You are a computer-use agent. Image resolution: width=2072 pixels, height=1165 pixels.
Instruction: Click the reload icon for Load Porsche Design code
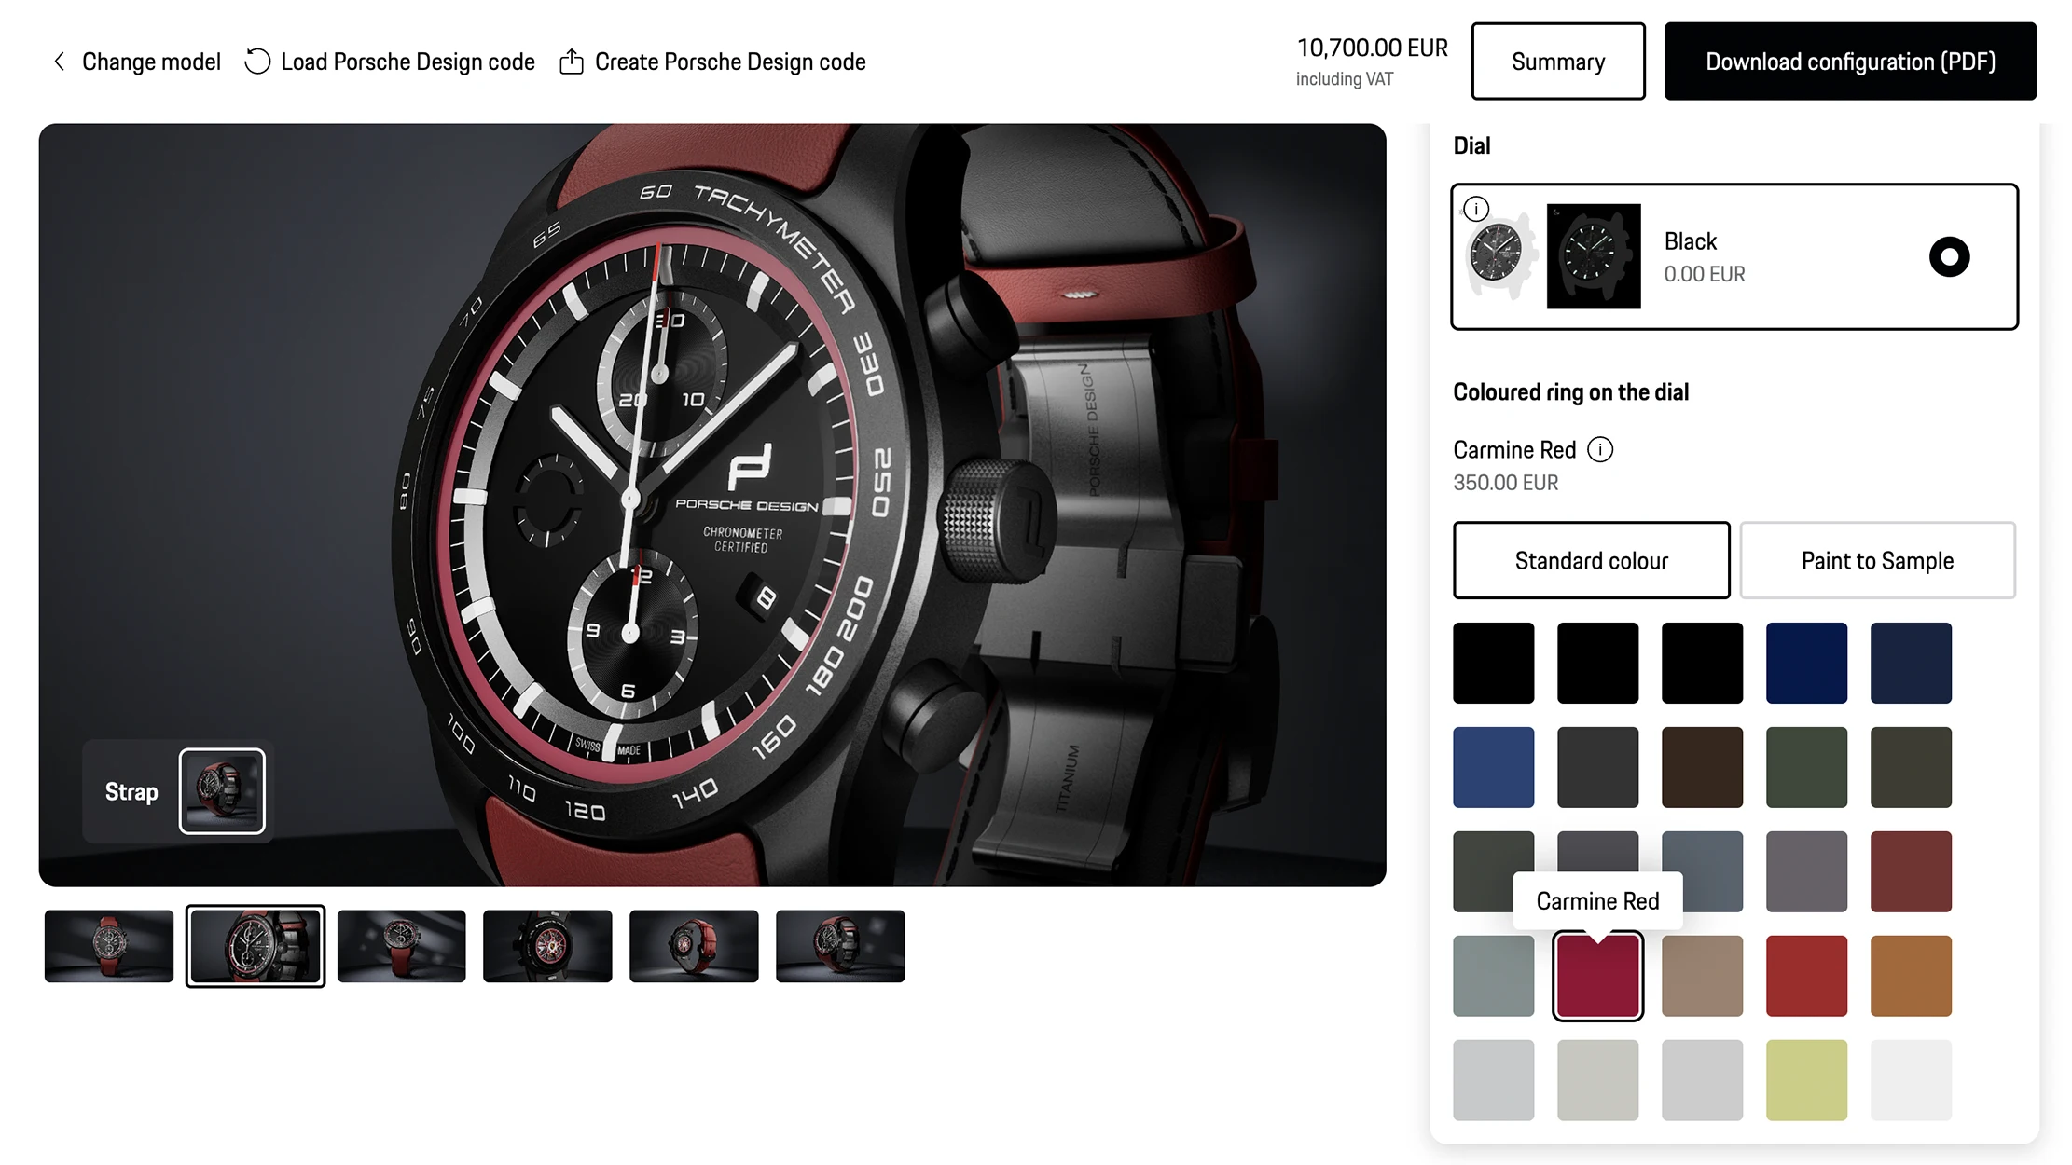click(257, 62)
